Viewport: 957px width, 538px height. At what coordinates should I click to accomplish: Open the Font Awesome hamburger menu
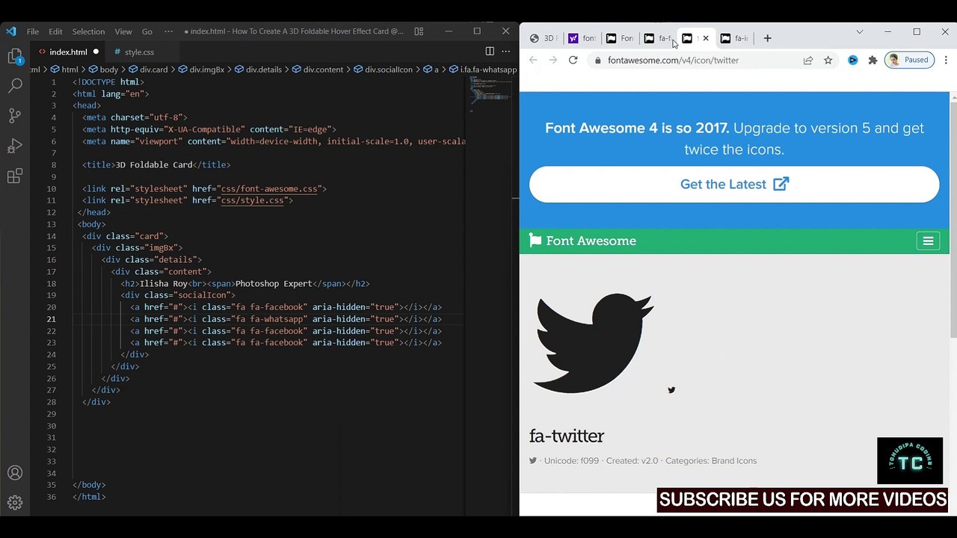(x=928, y=241)
